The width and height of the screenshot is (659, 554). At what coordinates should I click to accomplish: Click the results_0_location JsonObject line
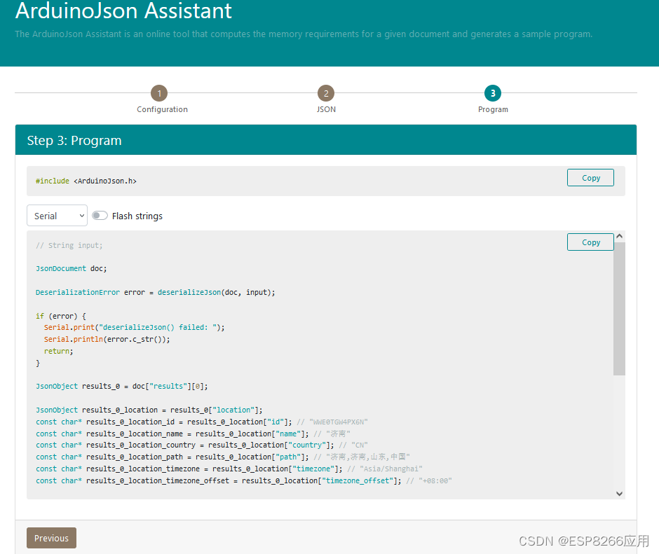tap(149, 410)
